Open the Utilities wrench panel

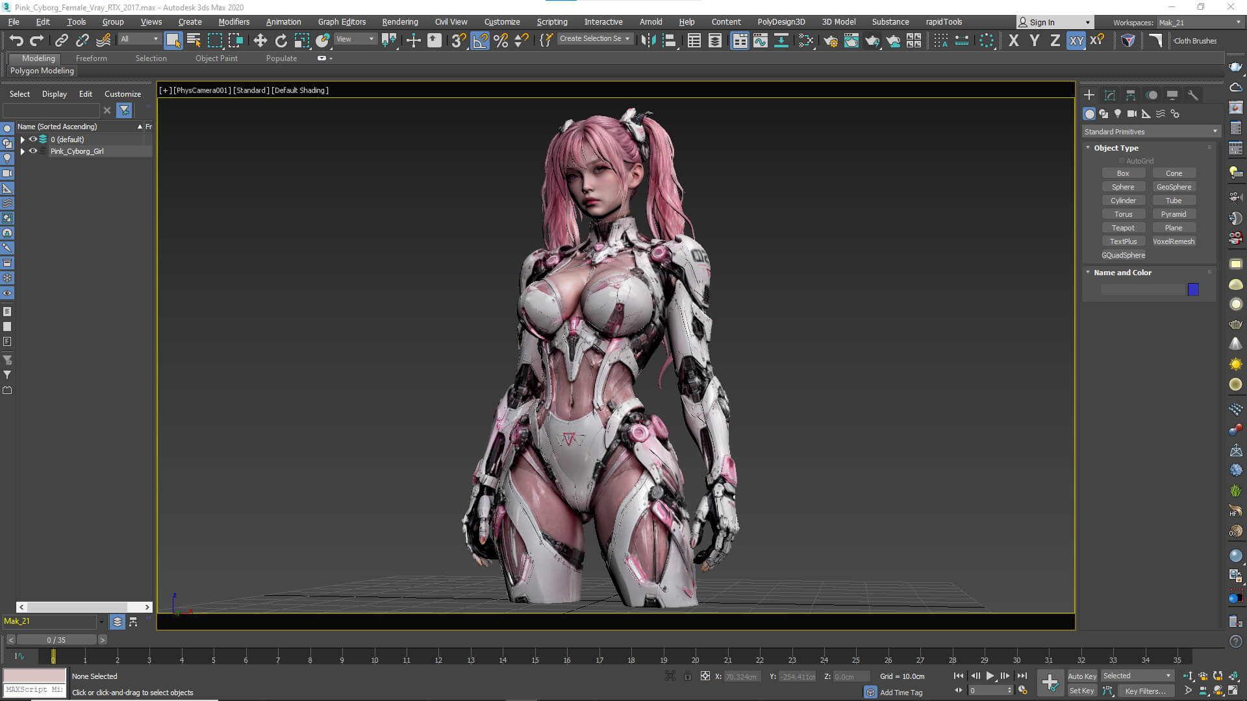(x=1193, y=95)
